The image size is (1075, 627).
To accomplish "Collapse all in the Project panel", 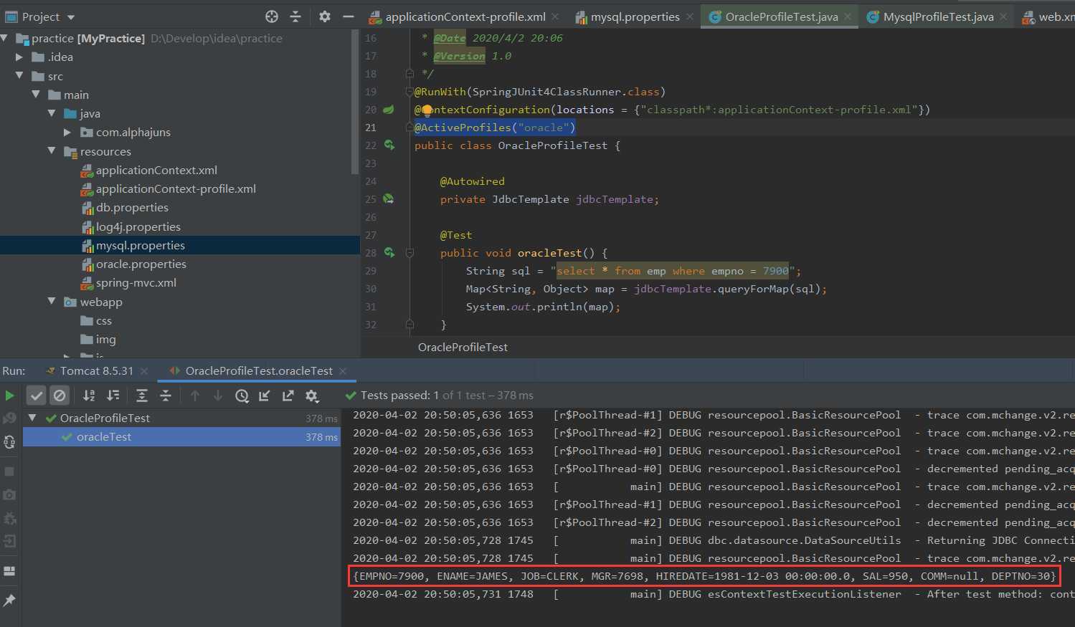I will (x=295, y=16).
